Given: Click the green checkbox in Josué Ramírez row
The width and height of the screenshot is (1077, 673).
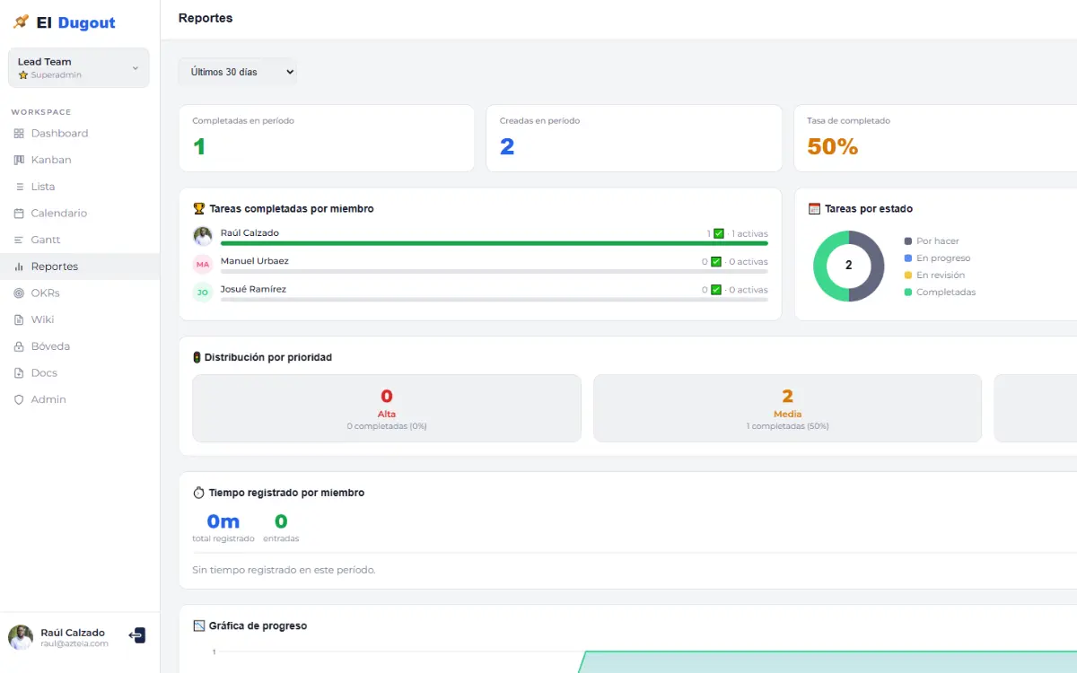Looking at the screenshot, I should click(x=715, y=290).
